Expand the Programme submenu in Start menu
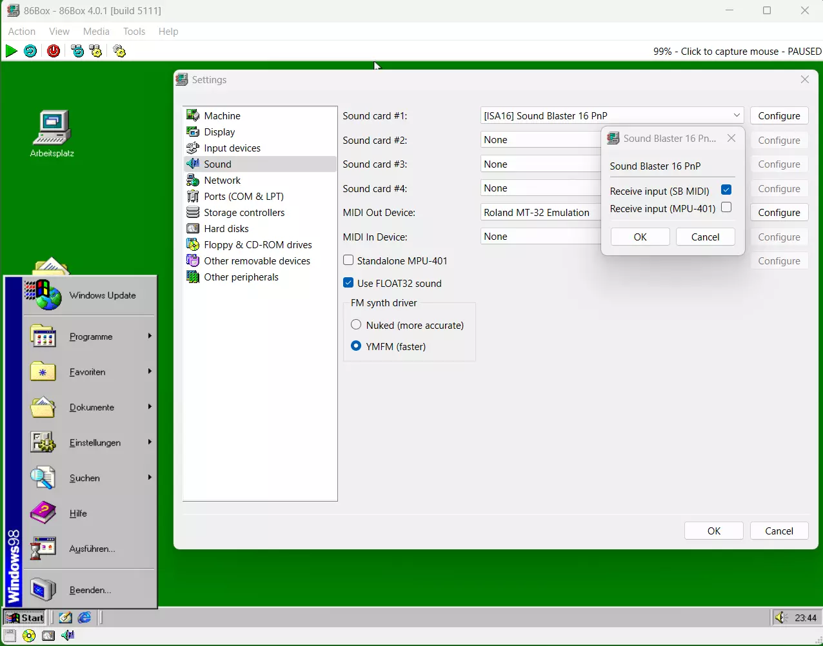Image resolution: width=823 pixels, height=646 pixels. coord(90,337)
